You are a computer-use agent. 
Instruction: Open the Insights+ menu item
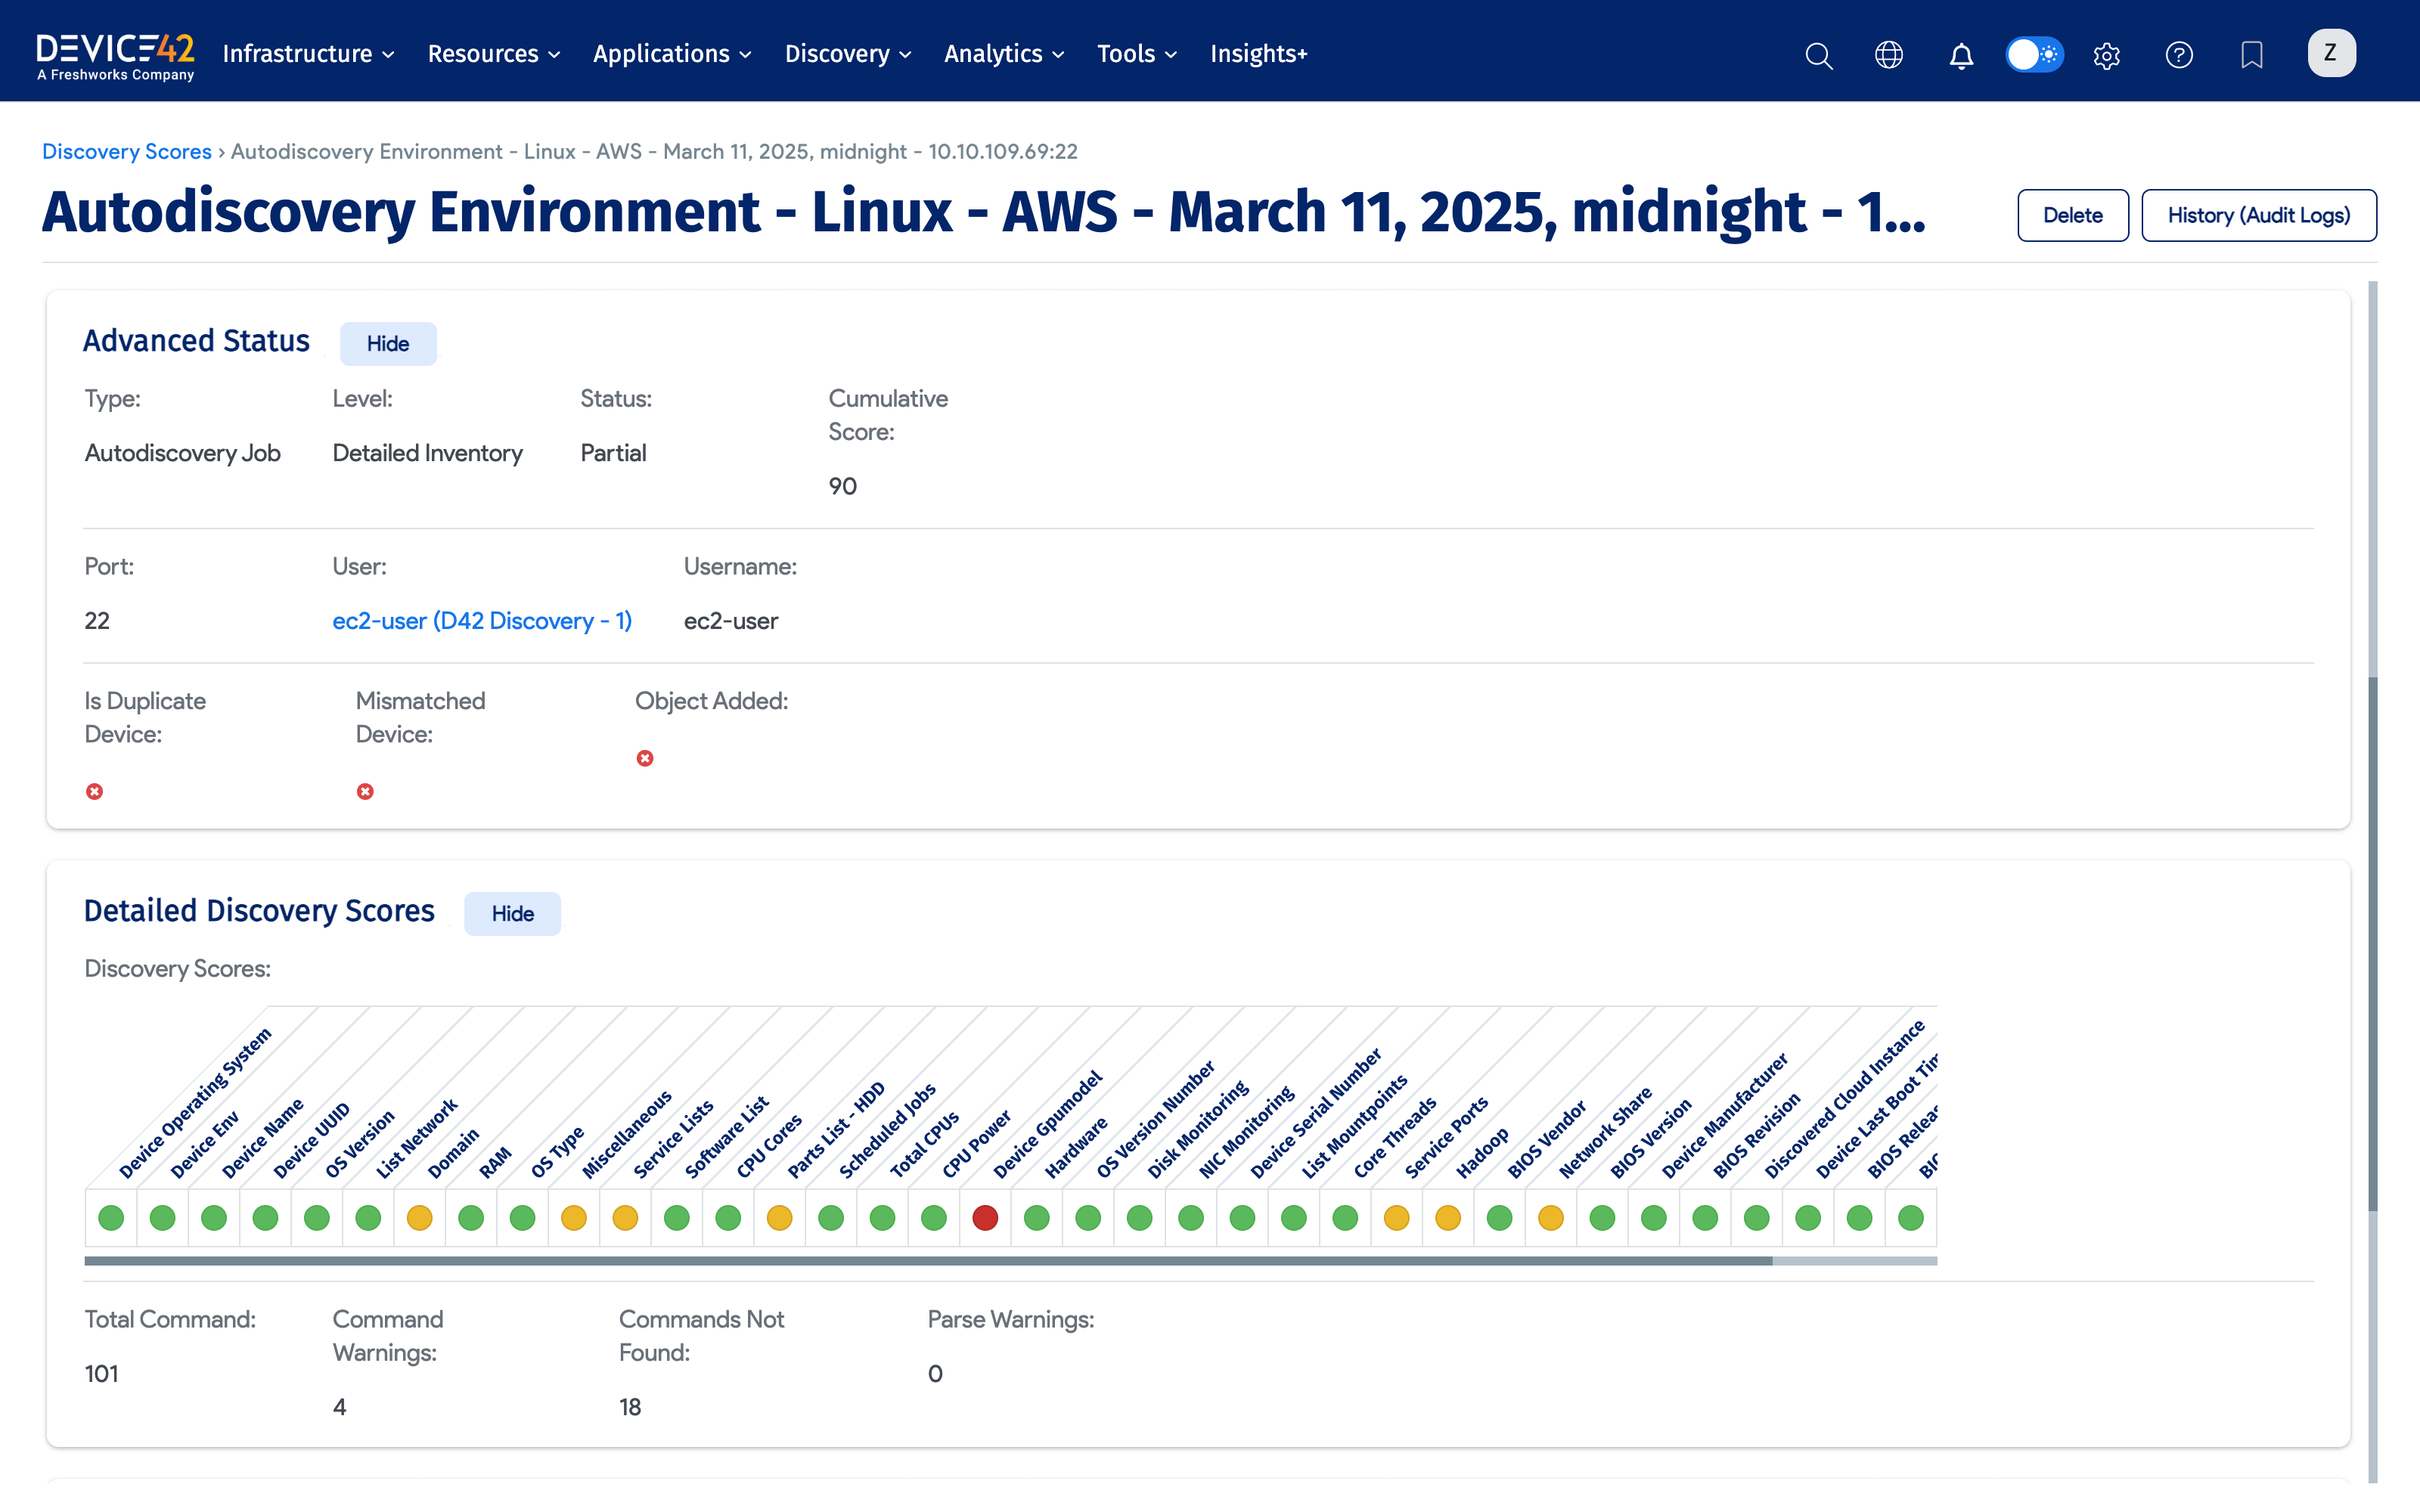tap(1258, 54)
